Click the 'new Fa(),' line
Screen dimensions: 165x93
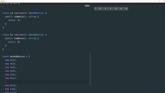pyautogui.click(x=11, y=89)
